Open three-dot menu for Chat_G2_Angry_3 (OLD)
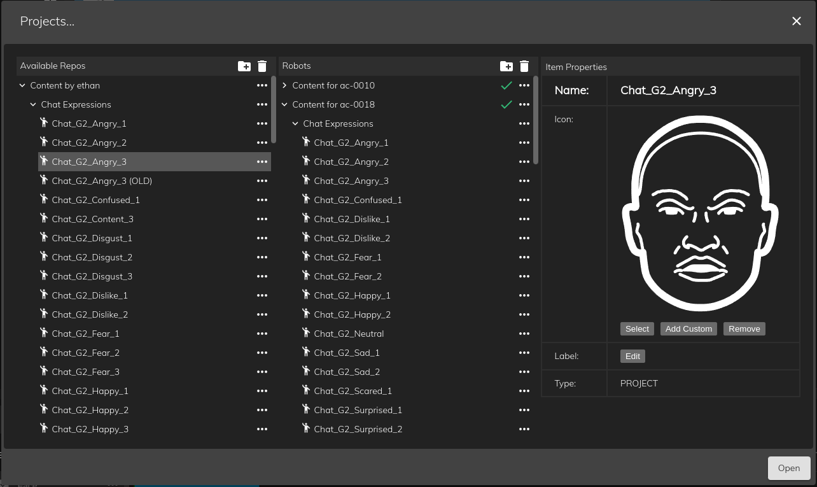The width and height of the screenshot is (817, 487). click(x=262, y=181)
